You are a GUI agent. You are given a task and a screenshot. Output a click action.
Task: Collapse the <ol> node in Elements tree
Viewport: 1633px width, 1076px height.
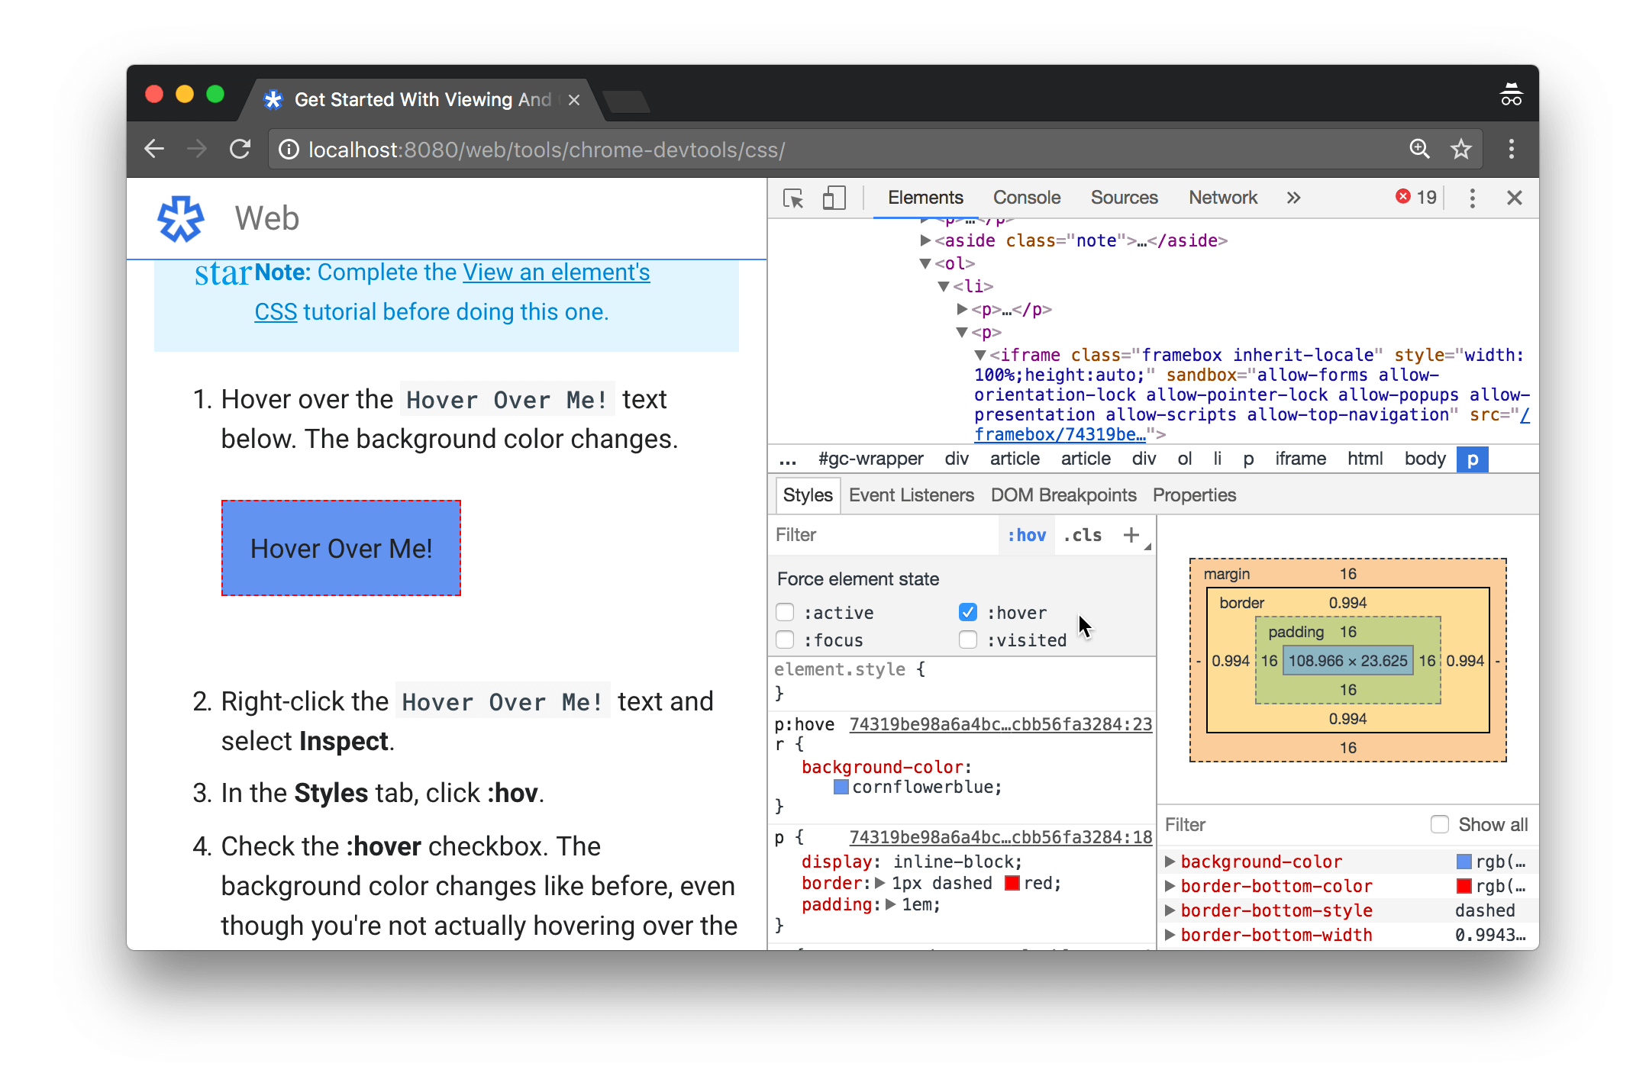(x=925, y=263)
